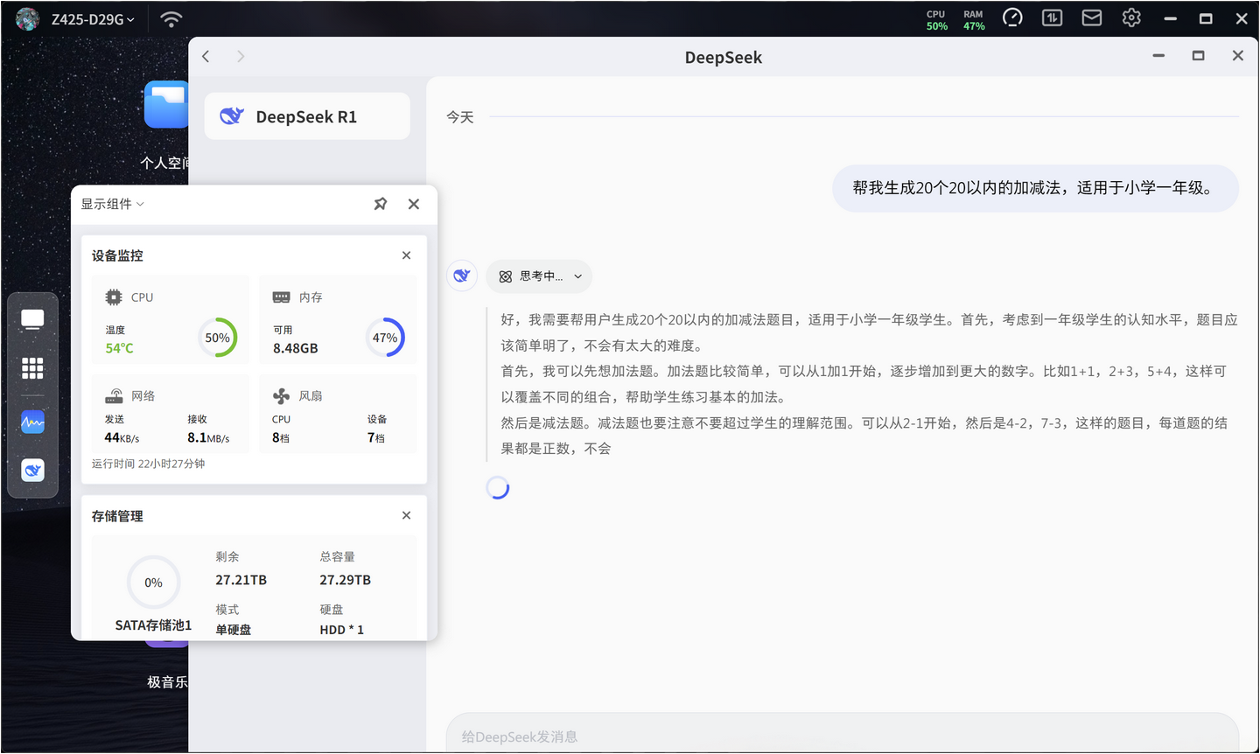Click the user message about 20以内的加减法
The width and height of the screenshot is (1260, 754).
tap(1035, 188)
